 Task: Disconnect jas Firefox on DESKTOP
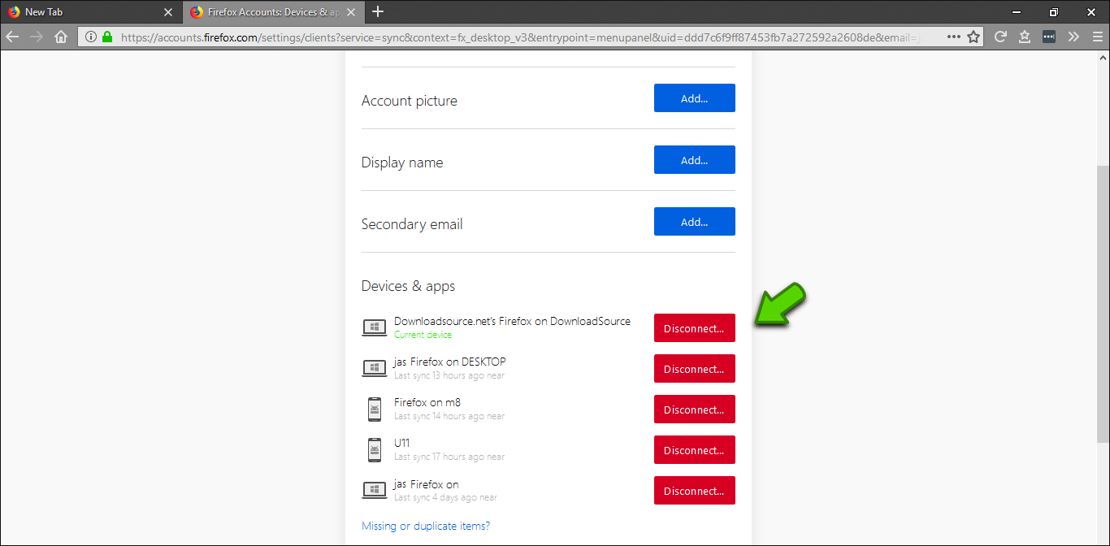pyautogui.click(x=695, y=369)
